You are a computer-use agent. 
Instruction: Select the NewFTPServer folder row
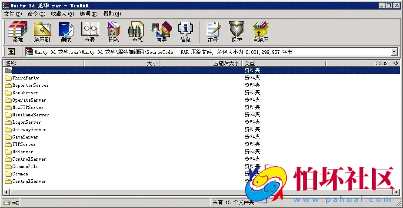click(202, 107)
